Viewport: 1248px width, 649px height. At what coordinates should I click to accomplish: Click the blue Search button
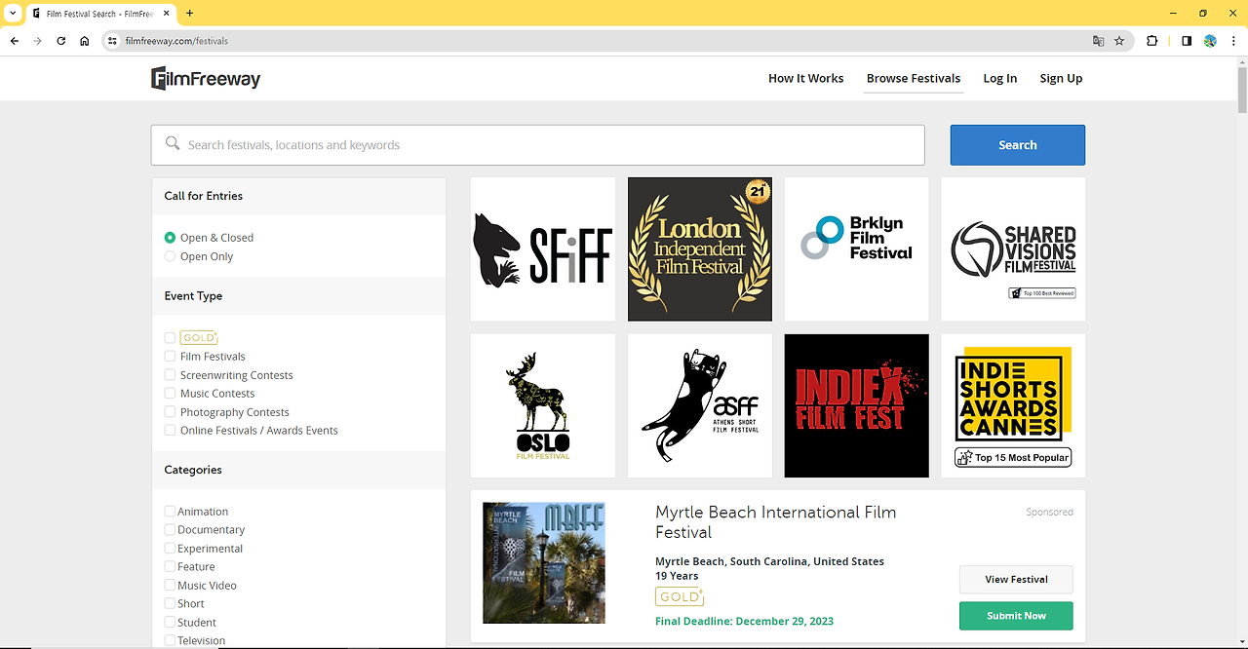[1018, 145]
